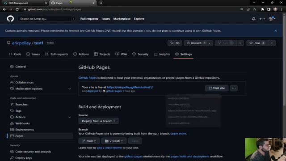The height and width of the screenshot is (161, 286).
Task: Switch to the Projects tab
Action: click(102, 54)
